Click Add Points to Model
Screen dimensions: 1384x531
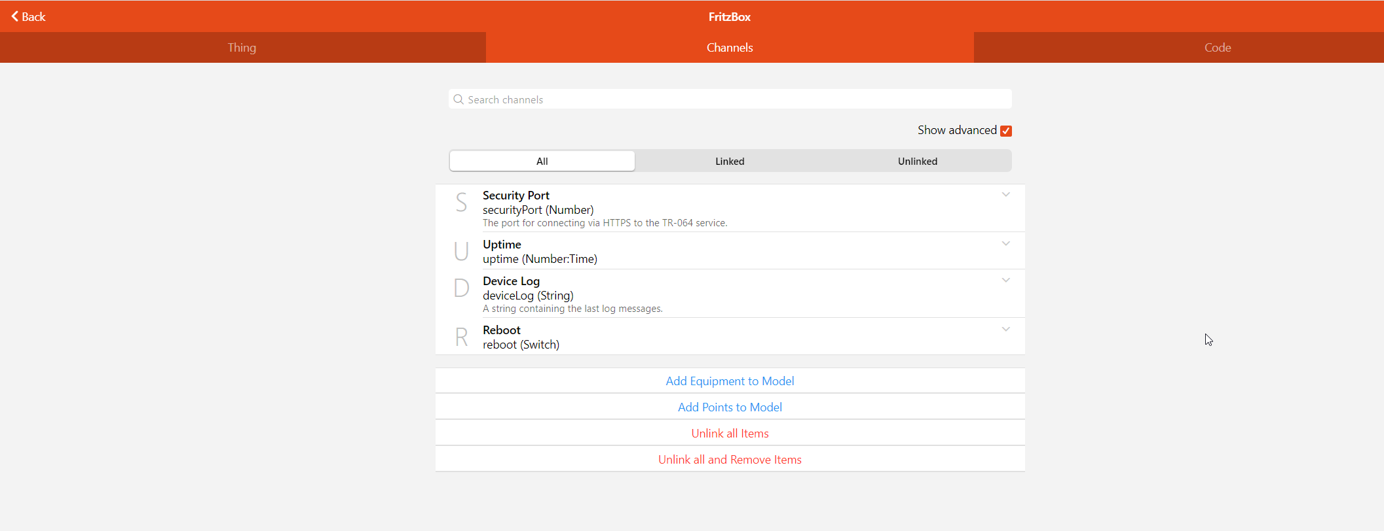click(730, 407)
